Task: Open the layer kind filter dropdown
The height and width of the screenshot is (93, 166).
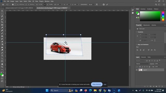Action: 140,61
